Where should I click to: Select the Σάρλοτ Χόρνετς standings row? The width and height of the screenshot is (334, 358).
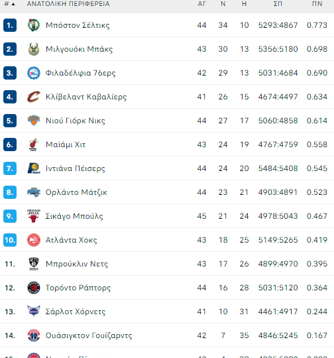point(167,312)
